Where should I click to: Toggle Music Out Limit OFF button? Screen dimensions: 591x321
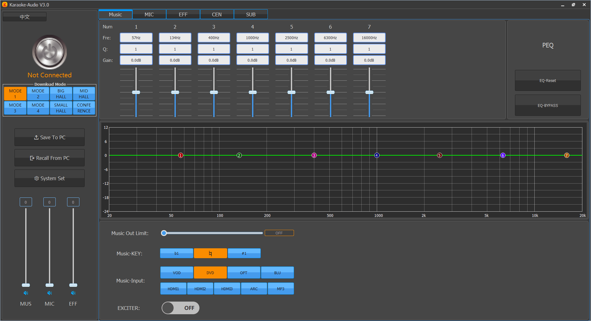click(x=279, y=233)
